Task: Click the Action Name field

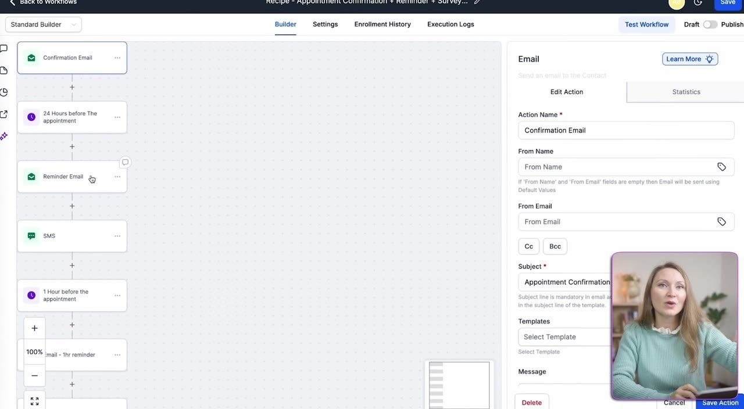Action: click(x=626, y=130)
